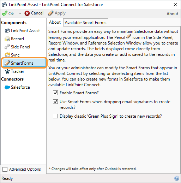Click the Salesforce cloud icon

click(x=7, y=87)
